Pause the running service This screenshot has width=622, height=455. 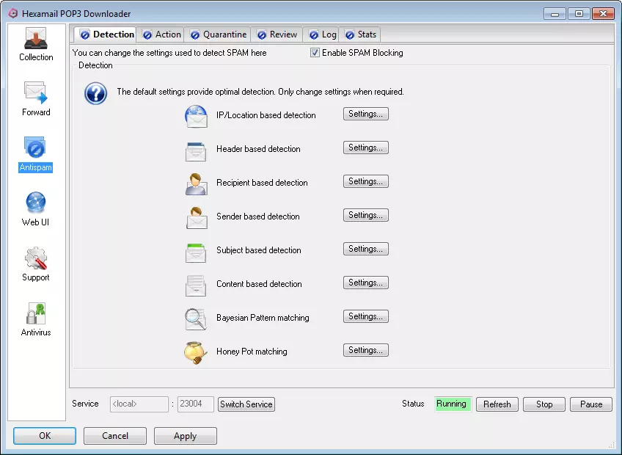tap(591, 404)
